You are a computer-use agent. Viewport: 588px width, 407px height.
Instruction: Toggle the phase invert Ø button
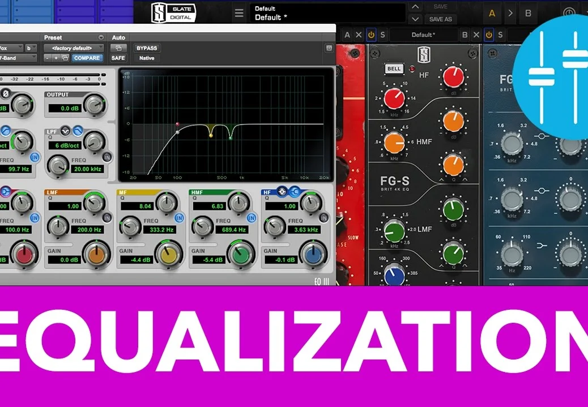click(5, 93)
